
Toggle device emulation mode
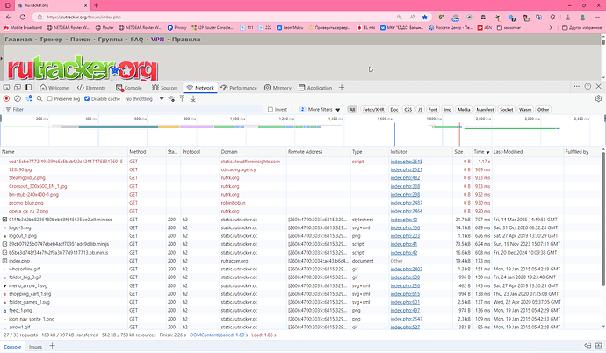[18, 88]
